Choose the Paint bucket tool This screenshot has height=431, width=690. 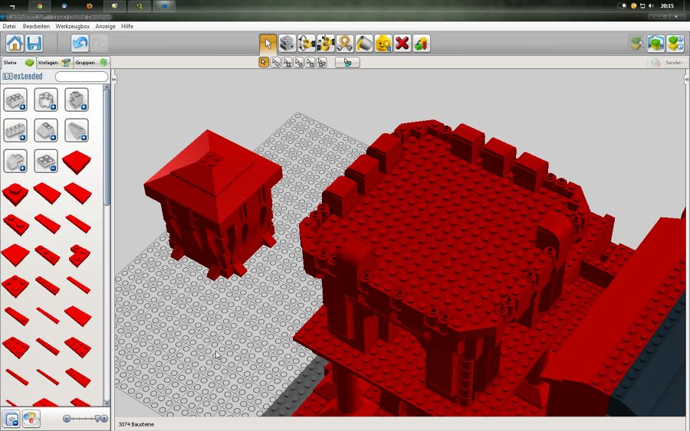364,43
